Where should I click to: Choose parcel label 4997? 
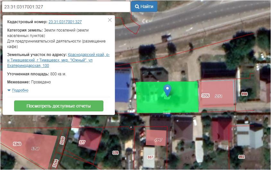[158, 139]
